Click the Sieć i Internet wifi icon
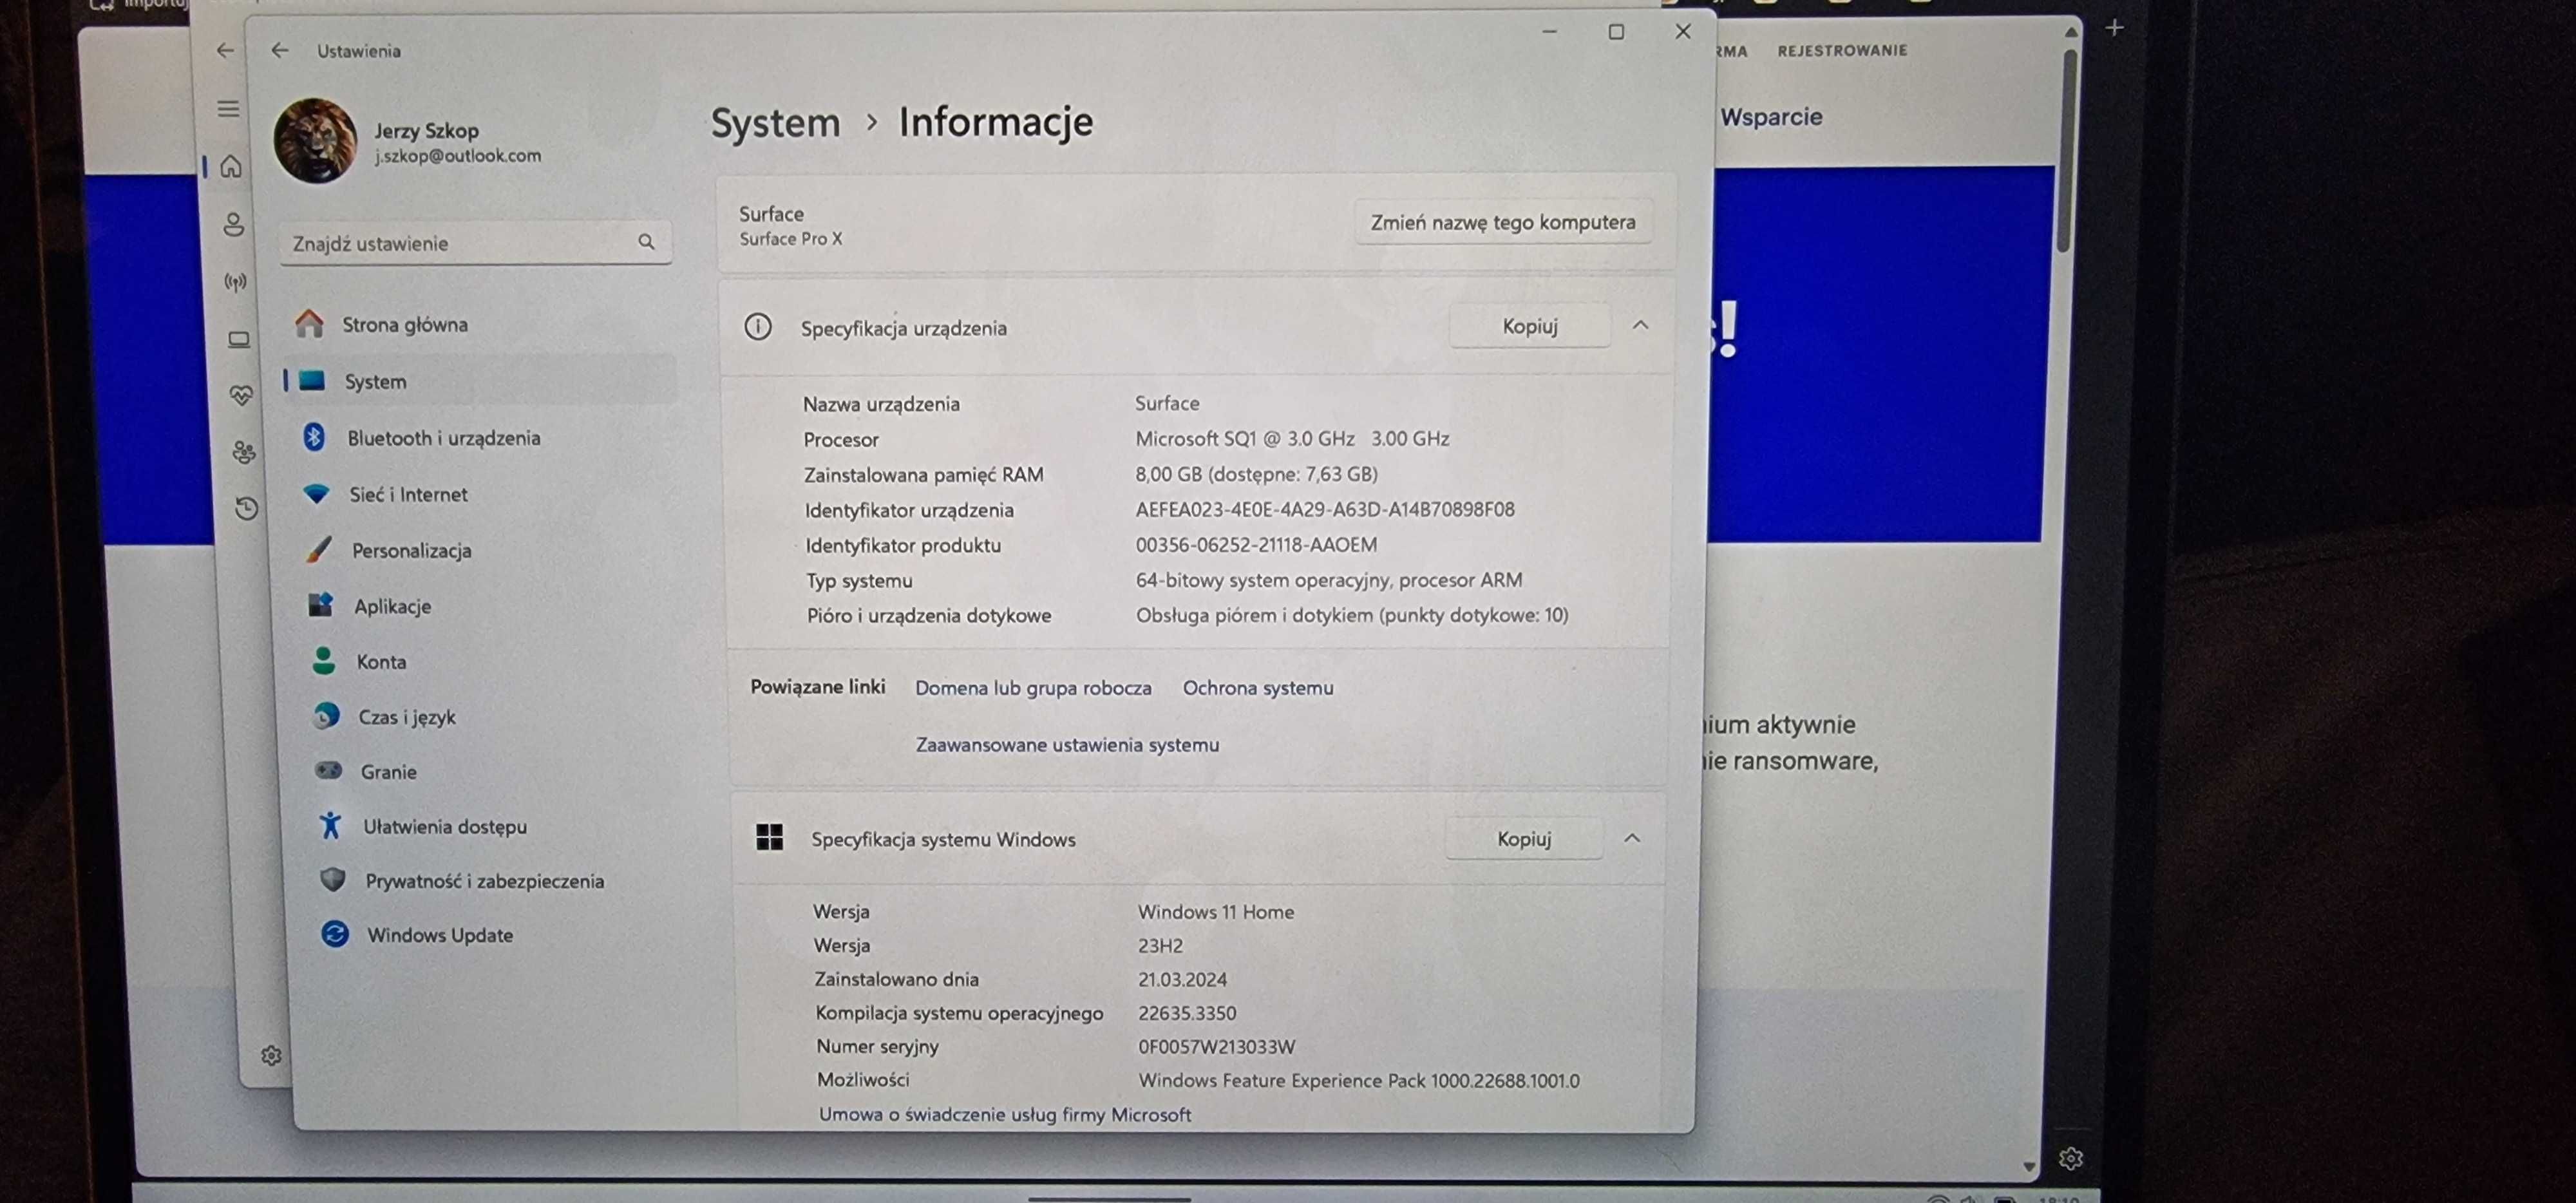 point(317,493)
